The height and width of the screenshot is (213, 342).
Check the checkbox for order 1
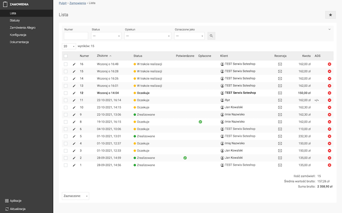66,165
